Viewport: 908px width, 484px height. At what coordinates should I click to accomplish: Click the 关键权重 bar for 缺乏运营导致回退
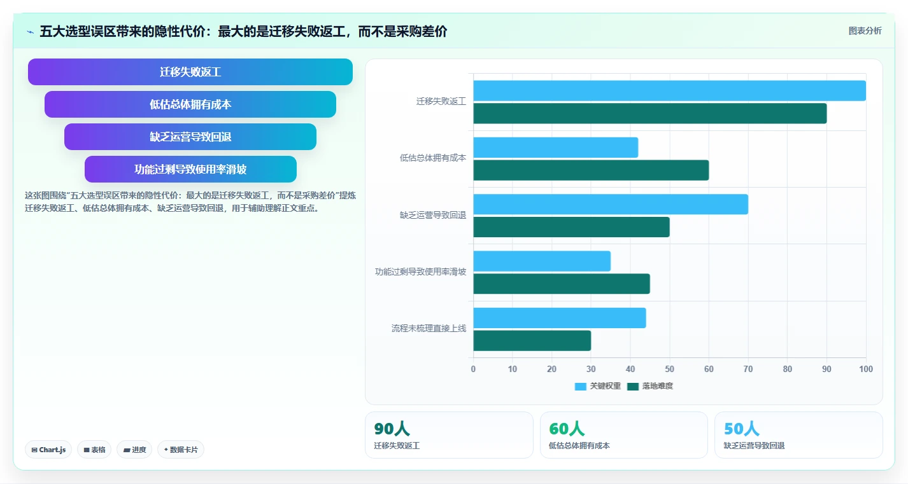point(611,204)
